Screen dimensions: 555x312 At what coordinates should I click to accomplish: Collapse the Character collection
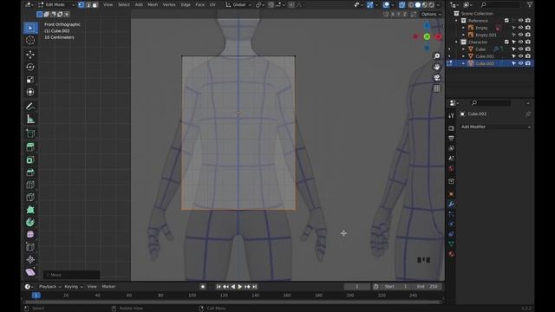tap(457, 42)
